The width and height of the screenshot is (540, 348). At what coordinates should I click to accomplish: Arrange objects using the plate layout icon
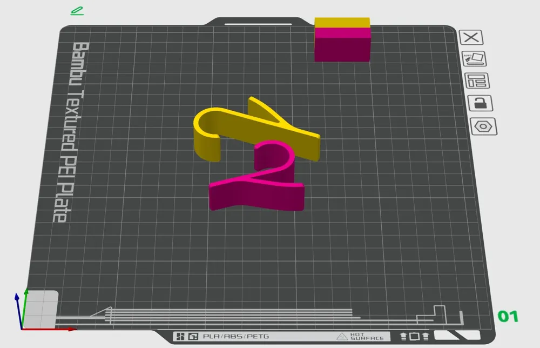pos(477,81)
